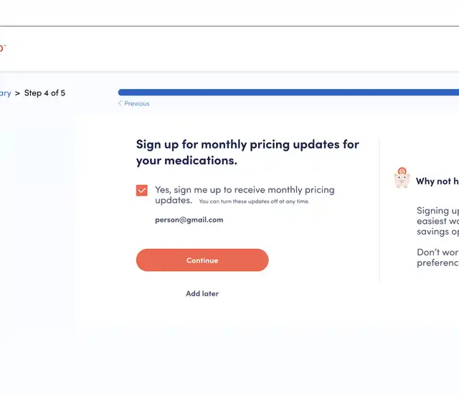This screenshot has height=396, width=459.
Task: Choose the Add later option
Action: [202, 293]
